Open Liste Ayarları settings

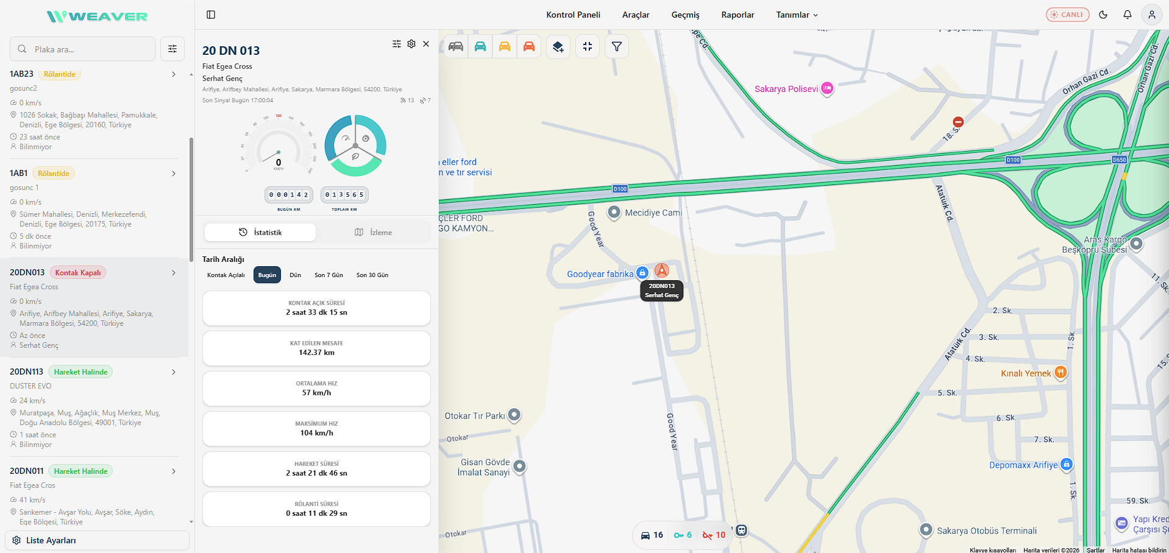[x=97, y=540]
